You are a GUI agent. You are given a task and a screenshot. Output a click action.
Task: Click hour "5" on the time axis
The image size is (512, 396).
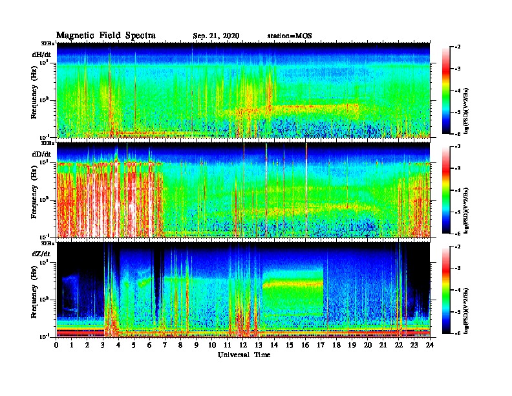click(x=134, y=345)
